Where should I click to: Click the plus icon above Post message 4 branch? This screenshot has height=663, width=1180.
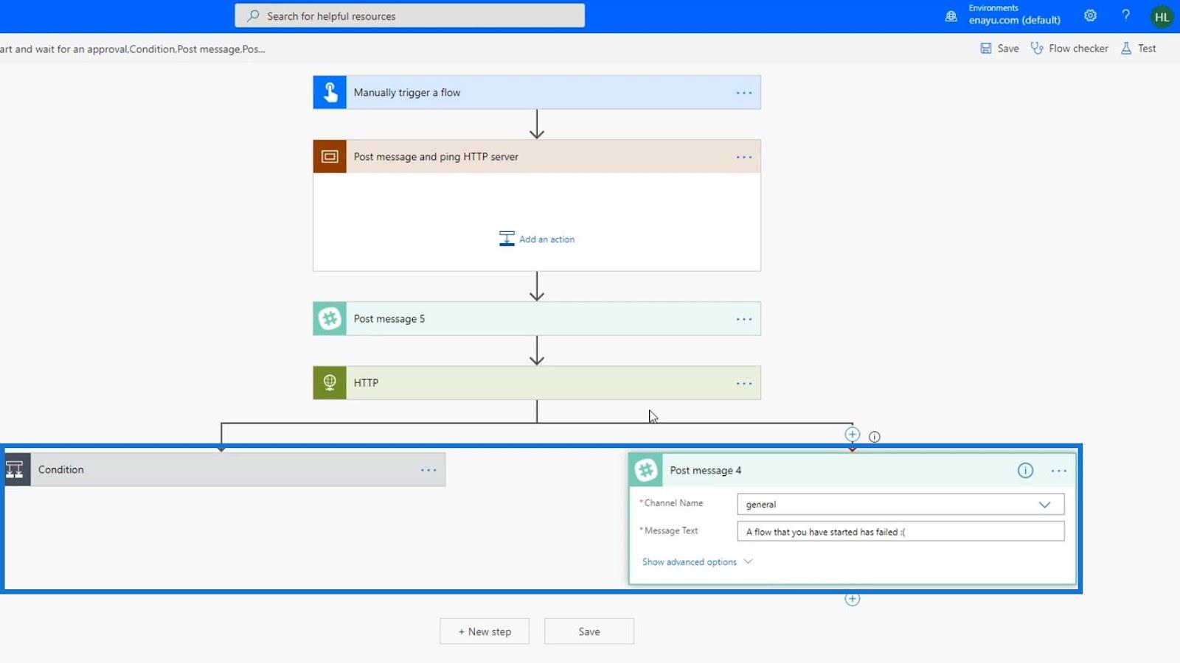tap(853, 435)
